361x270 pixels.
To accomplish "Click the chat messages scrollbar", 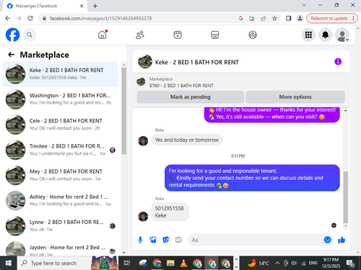I will click(346, 197).
